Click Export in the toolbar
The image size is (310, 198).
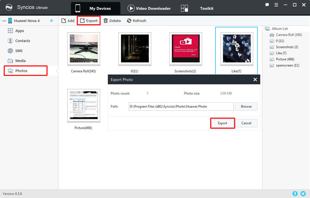(x=89, y=21)
